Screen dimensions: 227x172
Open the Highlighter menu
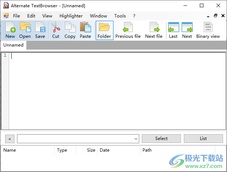point(71,16)
